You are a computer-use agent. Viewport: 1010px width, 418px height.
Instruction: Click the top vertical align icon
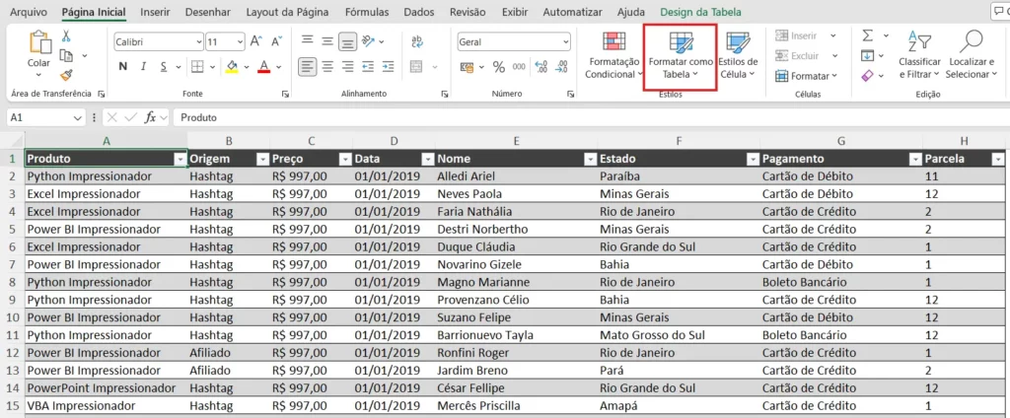[308, 41]
